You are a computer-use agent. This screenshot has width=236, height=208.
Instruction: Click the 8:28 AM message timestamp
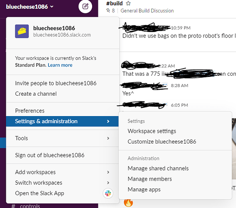pyautogui.click(x=179, y=85)
